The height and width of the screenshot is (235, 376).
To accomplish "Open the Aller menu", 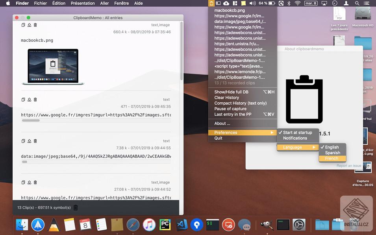I will tap(104, 3).
